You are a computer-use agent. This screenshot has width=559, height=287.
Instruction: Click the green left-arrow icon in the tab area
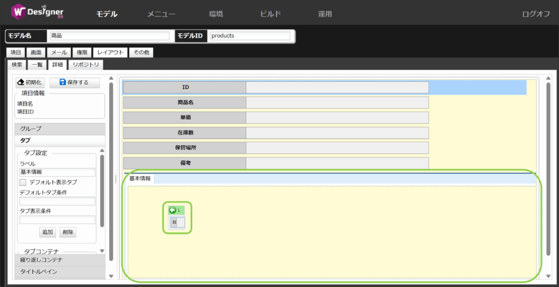tap(173, 210)
